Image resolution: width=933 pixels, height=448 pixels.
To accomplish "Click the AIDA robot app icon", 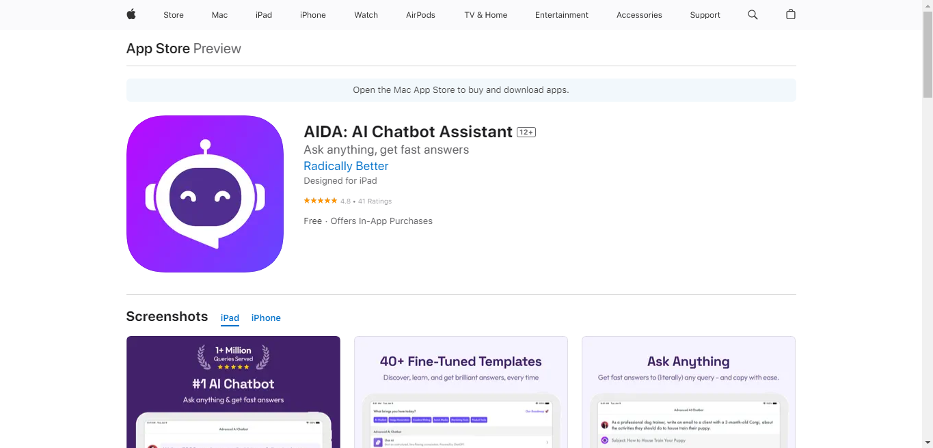I will pos(205,194).
